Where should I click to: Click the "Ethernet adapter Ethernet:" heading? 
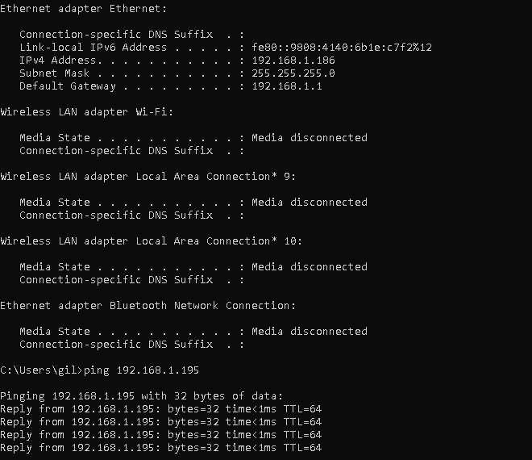click(x=84, y=9)
